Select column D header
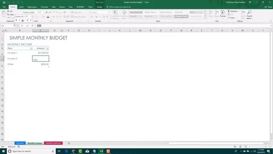 (55, 30)
